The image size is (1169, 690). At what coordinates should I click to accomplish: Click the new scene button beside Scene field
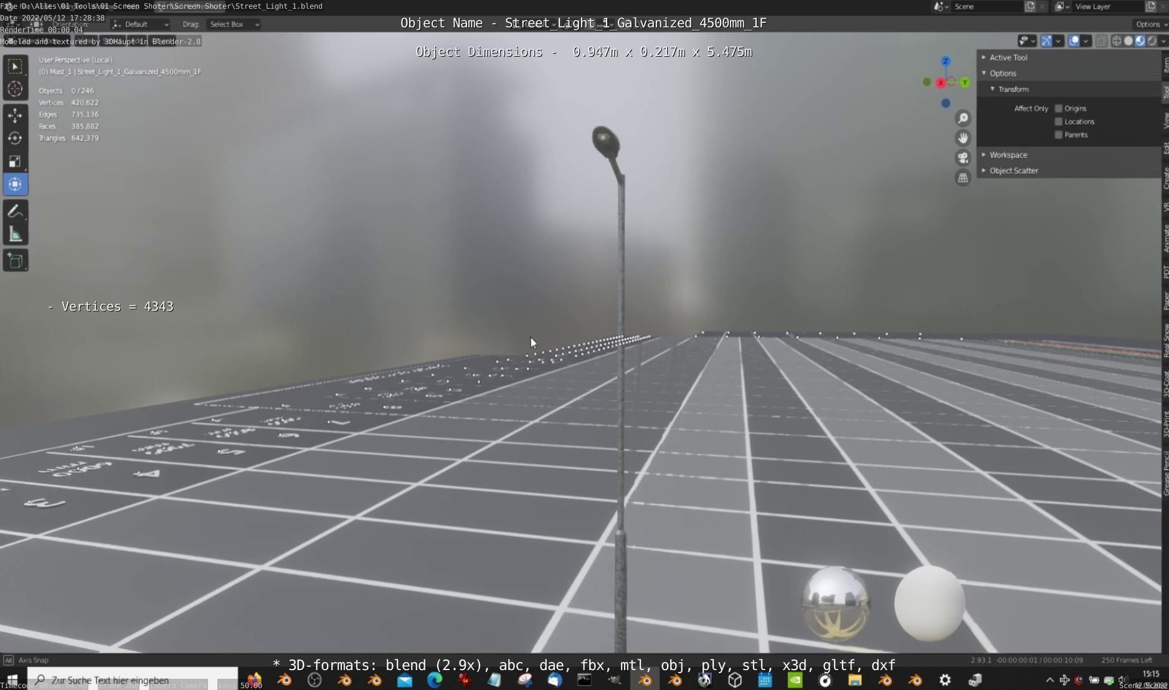1030,6
